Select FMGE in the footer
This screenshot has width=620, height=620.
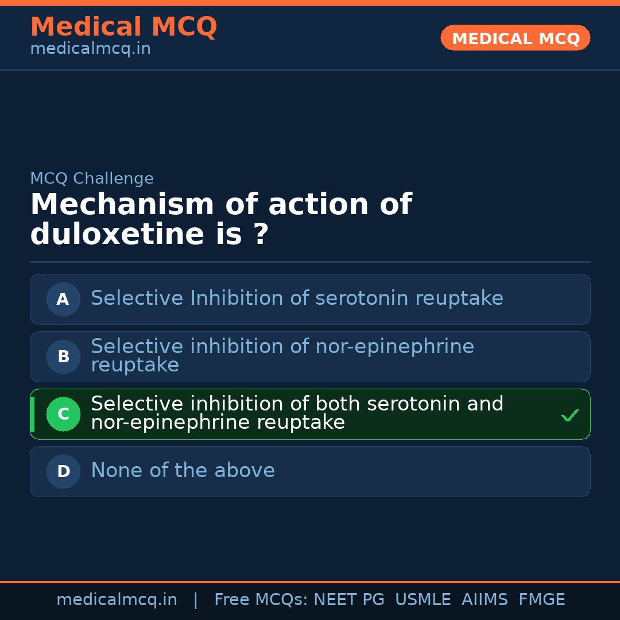point(541,600)
